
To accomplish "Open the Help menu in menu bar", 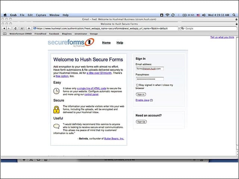I will [66, 15].
